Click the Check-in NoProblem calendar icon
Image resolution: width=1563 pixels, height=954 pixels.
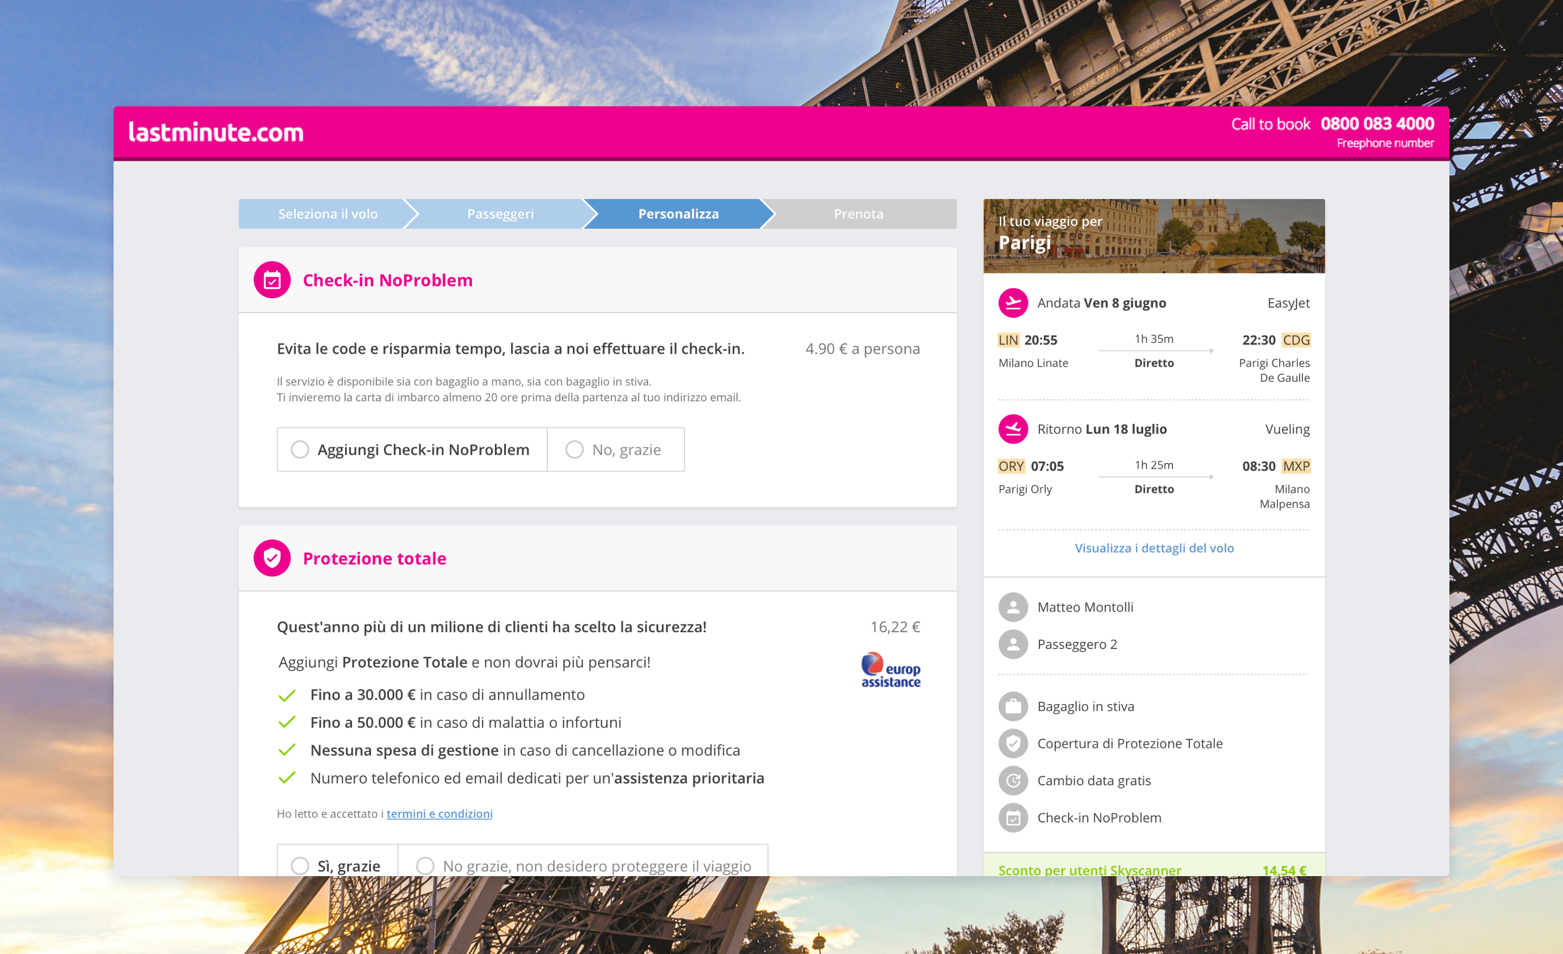(271, 280)
